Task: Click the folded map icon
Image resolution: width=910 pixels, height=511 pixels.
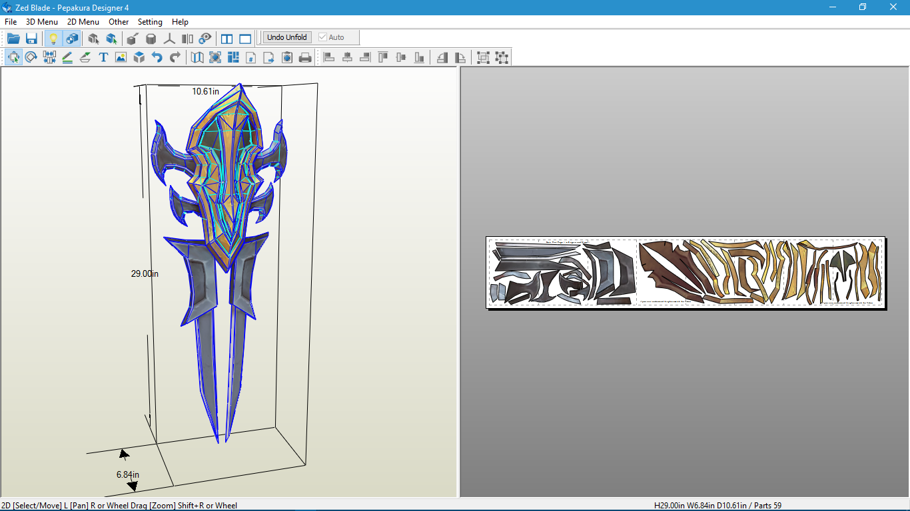Action: pos(197,57)
